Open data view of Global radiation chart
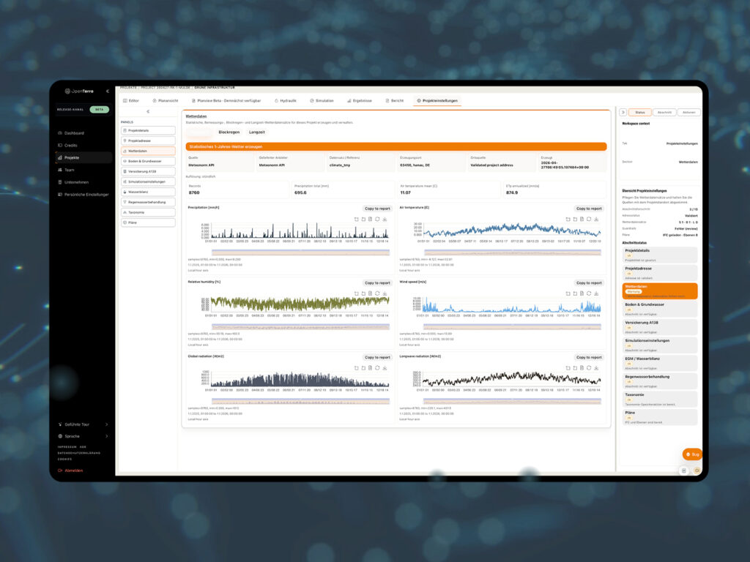The height and width of the screenshot is (562, 750). (x=370, y=368)
